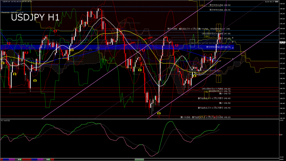Click the H1 macd (12) indicator label
The height and width of the screenshot is (161, 286).
pos(6,120)
